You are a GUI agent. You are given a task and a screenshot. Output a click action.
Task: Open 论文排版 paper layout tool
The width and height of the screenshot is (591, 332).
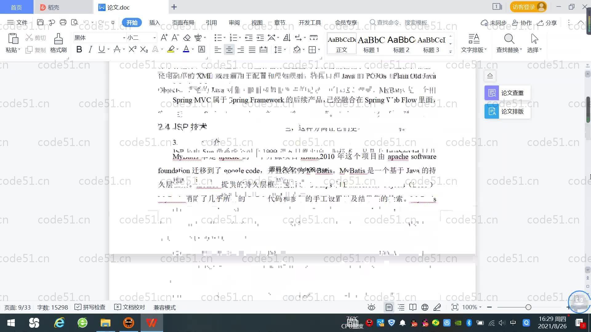[x=507, y=111]
